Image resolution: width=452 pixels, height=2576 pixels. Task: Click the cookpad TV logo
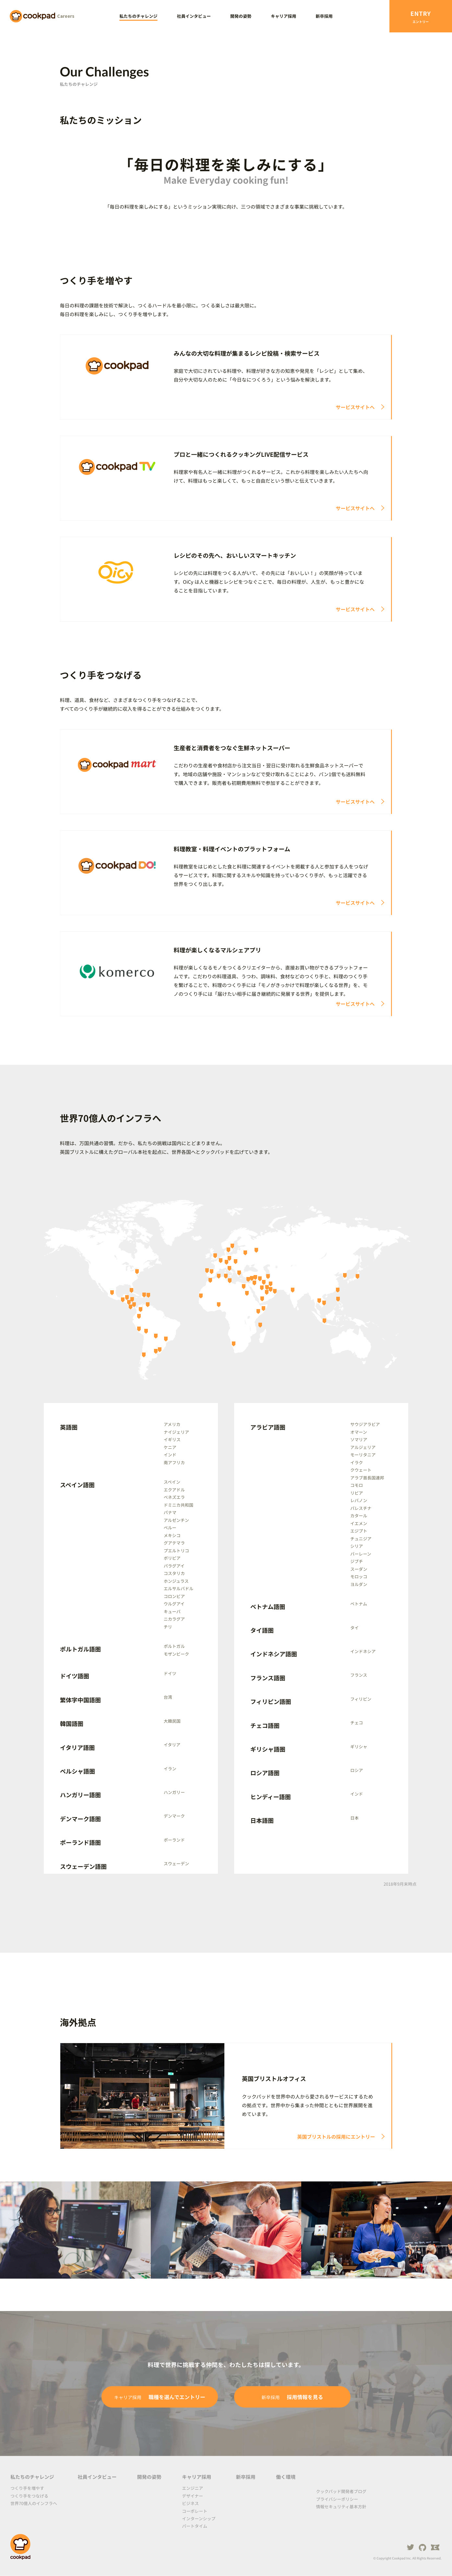point(117,467)
